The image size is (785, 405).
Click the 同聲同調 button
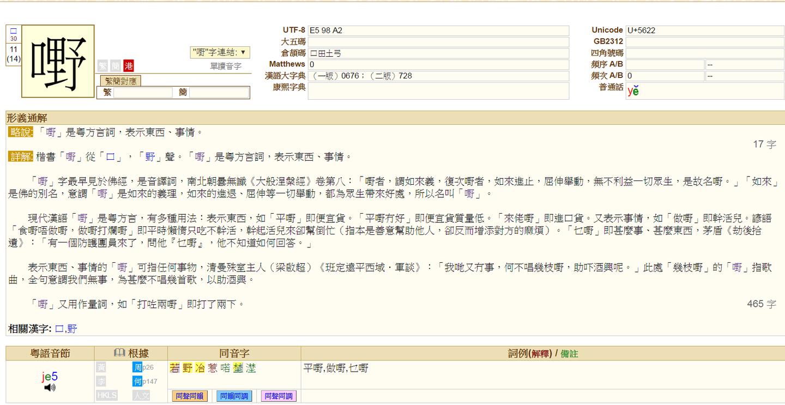[x=279, y=396]
